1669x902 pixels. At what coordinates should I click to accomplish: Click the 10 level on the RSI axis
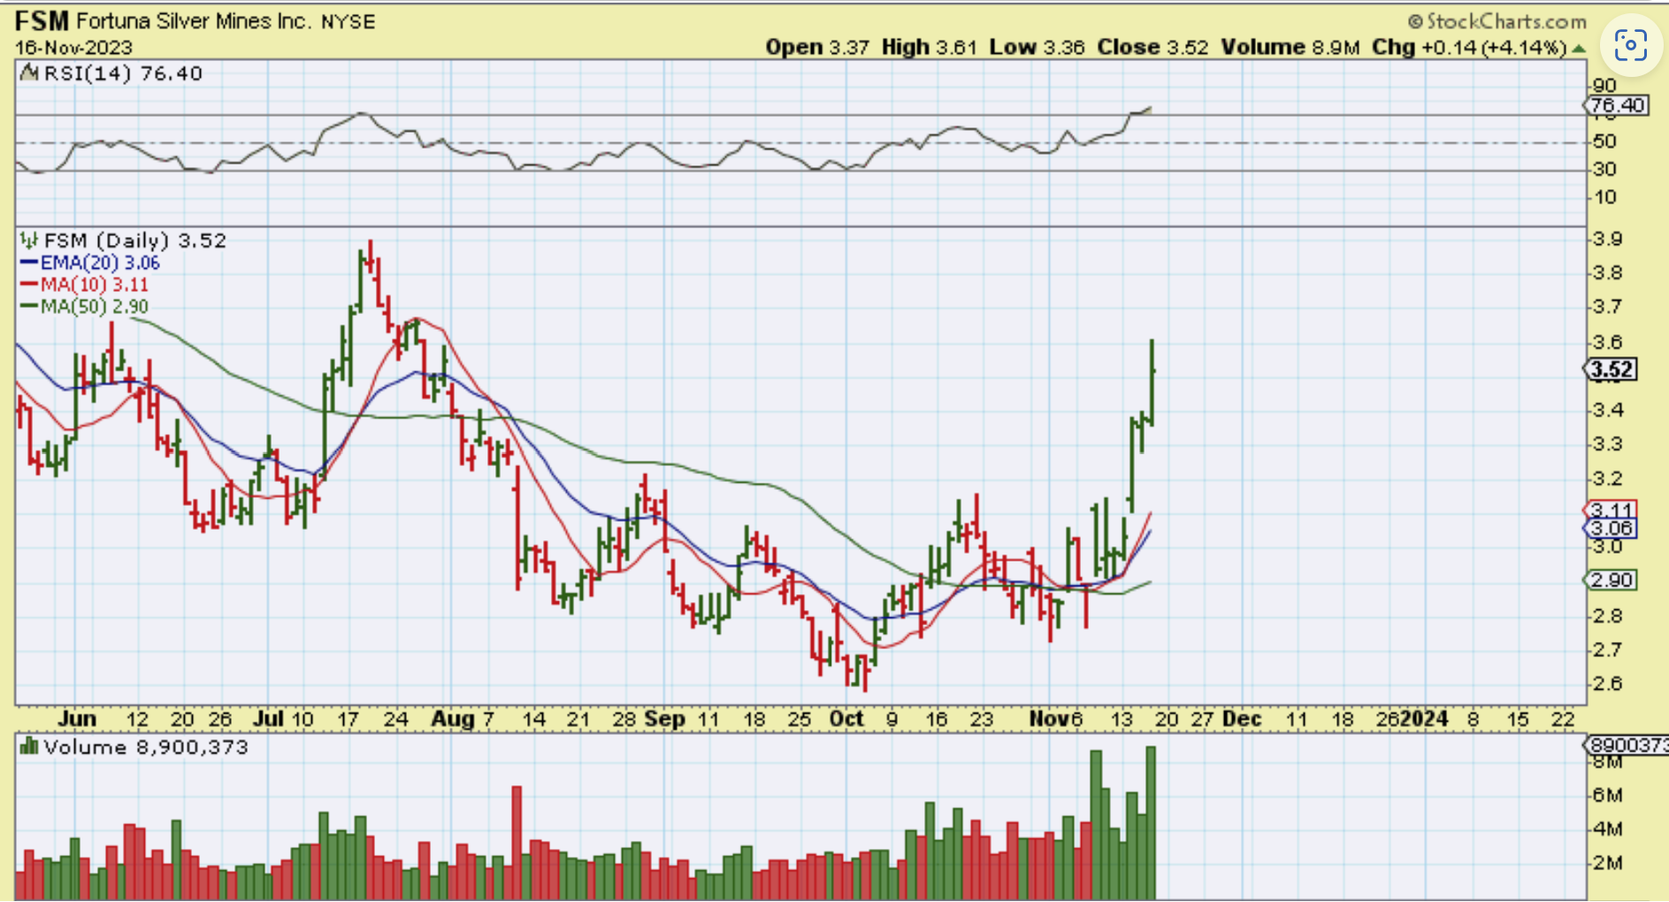[1604, 196]
